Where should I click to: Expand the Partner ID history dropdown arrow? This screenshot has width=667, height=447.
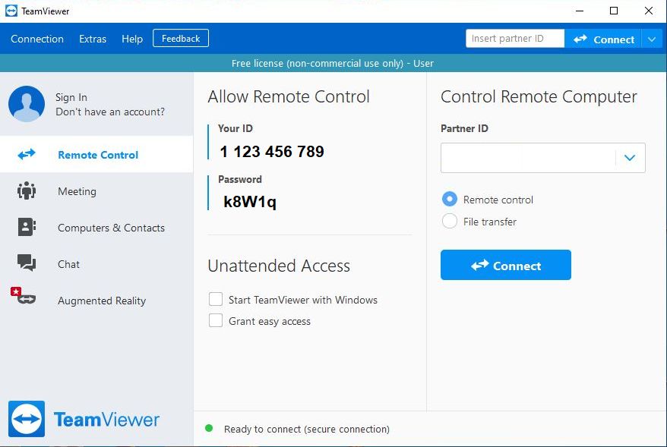tap(629, 158)
